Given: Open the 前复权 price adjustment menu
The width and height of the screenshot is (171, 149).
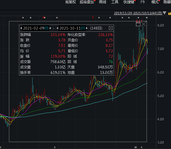Looking at the screenshot, I should tap(71, 2).
